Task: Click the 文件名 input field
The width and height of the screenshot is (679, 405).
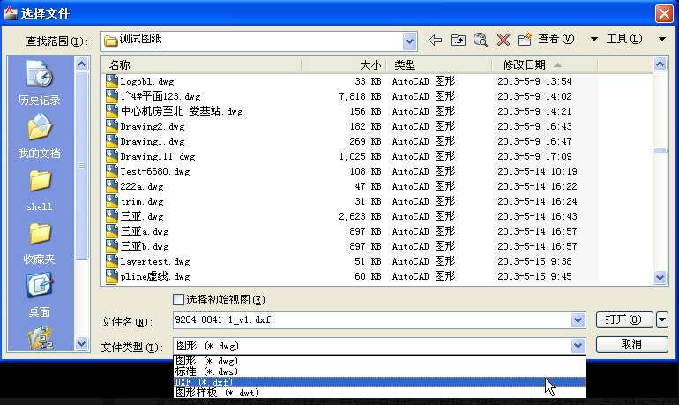Action: 372,320
